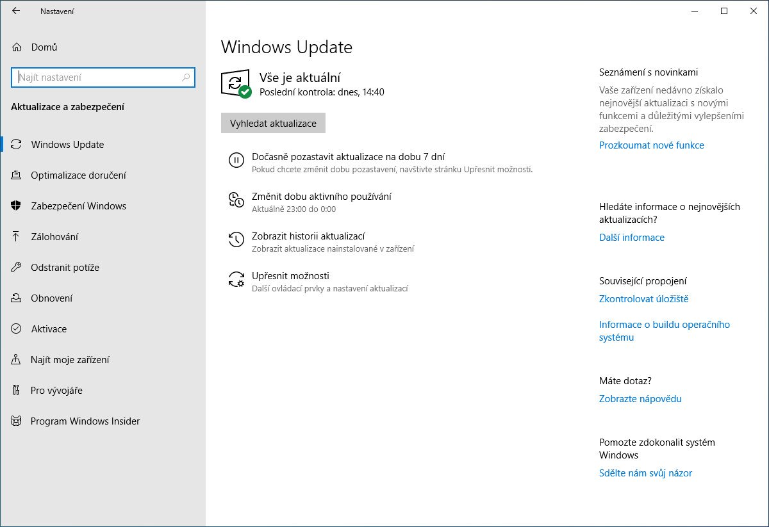
Task: Click the Aktivace checkmark circle icon
Action: point(17,328)
